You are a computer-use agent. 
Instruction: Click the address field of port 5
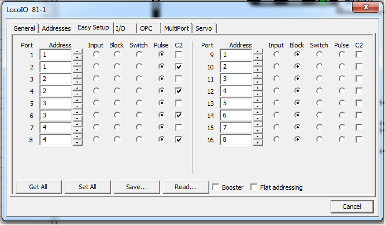pyautogui.click(x=55, y=103)
